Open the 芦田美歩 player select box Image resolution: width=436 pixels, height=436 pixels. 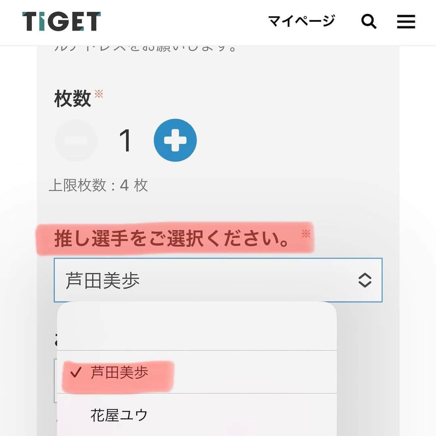coord(218,280)
